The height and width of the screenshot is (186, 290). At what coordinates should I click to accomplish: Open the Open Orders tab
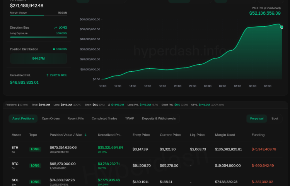[x=51, y=119]
